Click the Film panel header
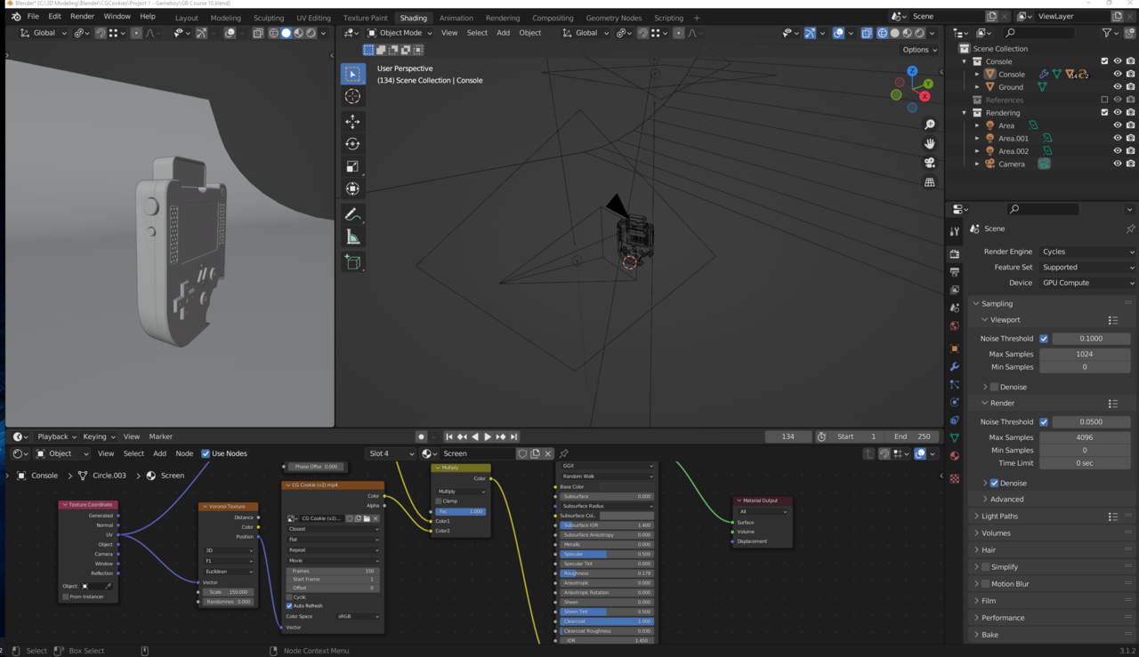This screenshot has height=657, width=1139. pos(989,601)
